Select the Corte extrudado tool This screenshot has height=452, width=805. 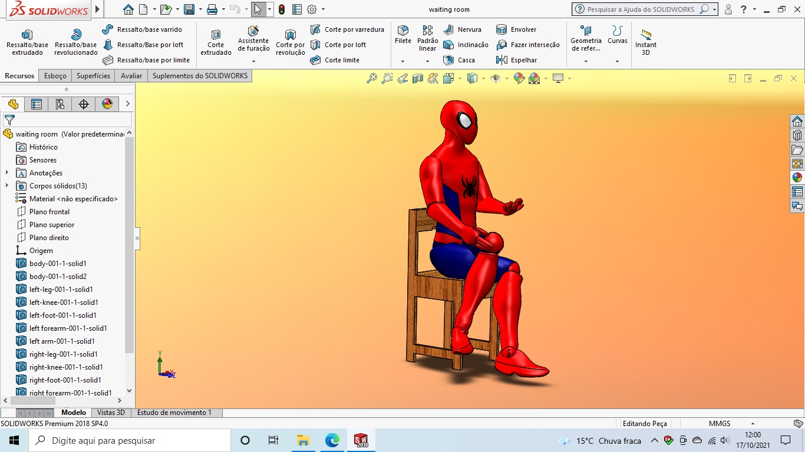(x=216, y=42)
